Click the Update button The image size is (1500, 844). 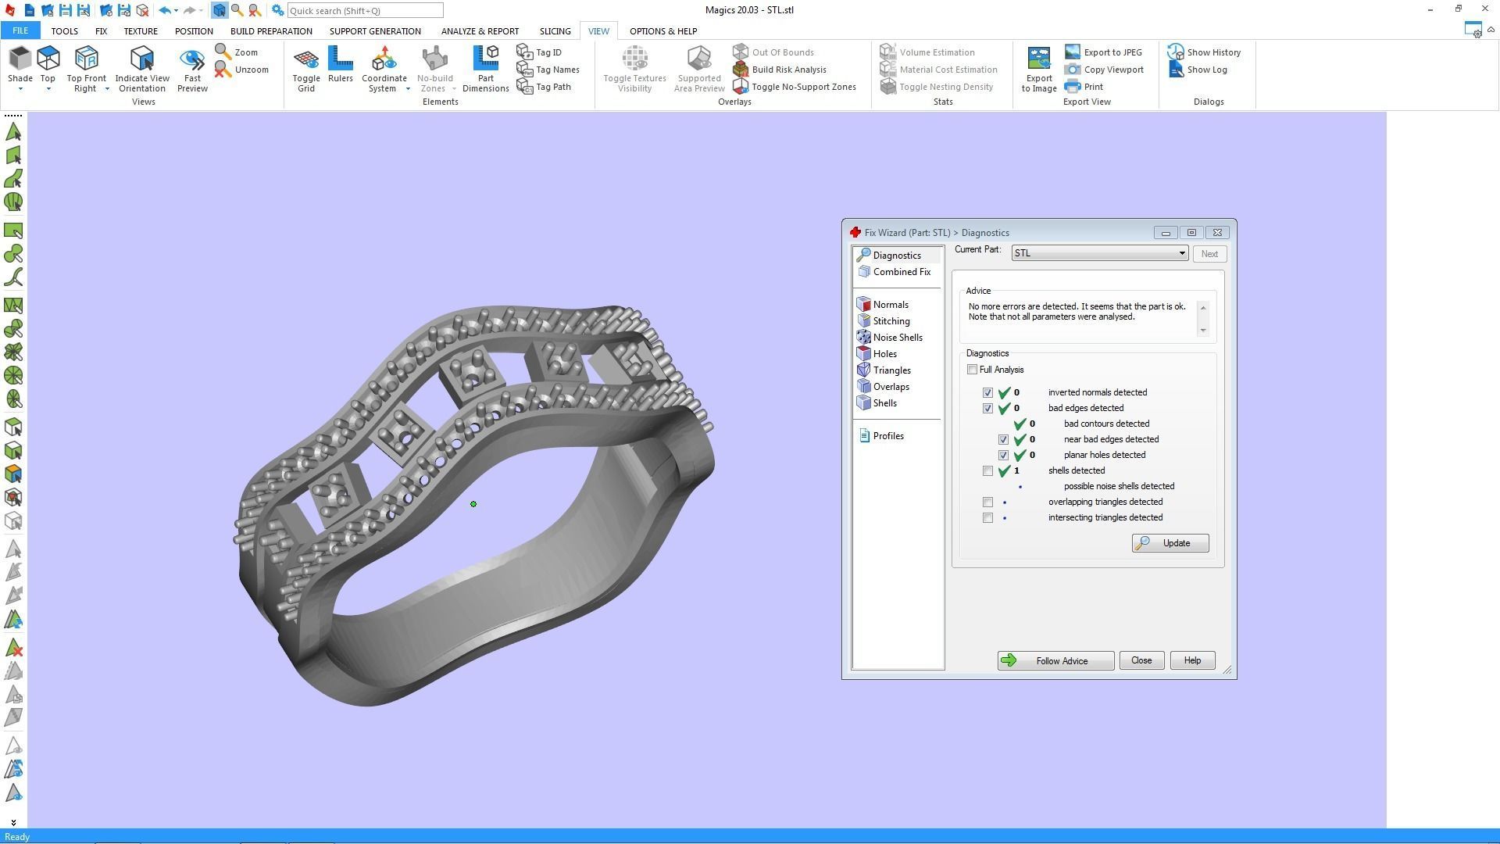coord(1170,543)
